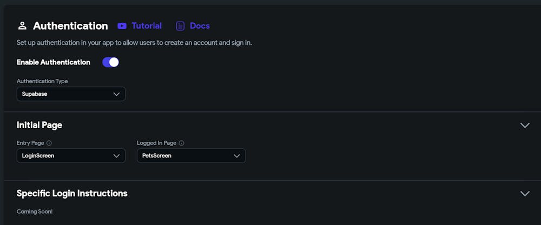Open the Entry Page LoginScreen dropdown
This screenshot has height=225, width=541.
click(x=71, y=156)
